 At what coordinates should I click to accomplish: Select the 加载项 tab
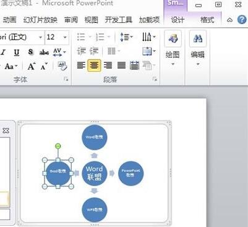point(150,20)
